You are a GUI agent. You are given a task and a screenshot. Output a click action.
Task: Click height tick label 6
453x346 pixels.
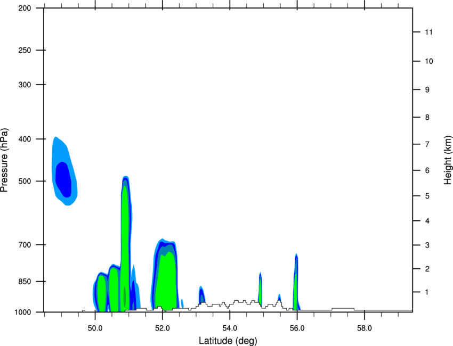pos(427,170)
